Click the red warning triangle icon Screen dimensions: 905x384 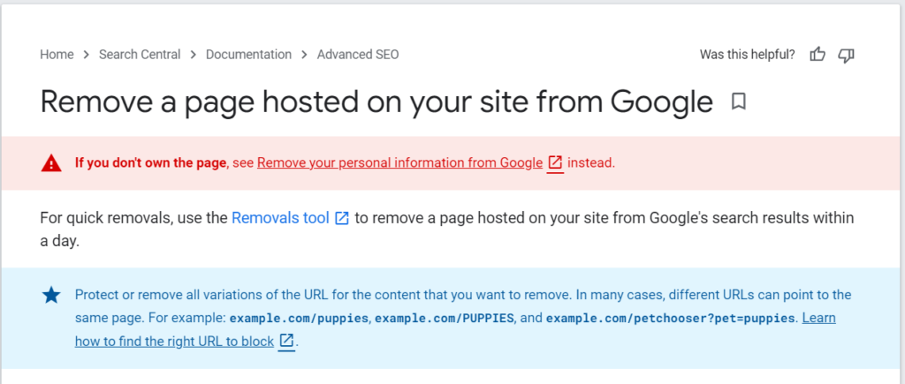click(51, 163)
